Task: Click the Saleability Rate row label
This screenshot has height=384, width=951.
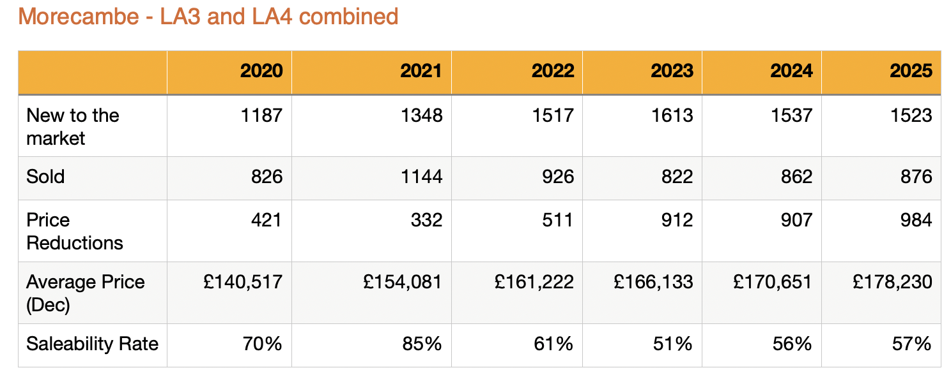Action: click(92, 344)
